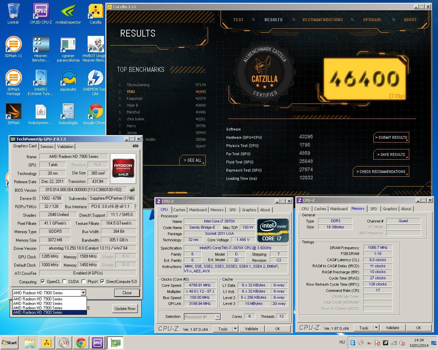
Task: Launch CPUID CPU-Z desktop shortcut
Action: click(x=41, y=14)
